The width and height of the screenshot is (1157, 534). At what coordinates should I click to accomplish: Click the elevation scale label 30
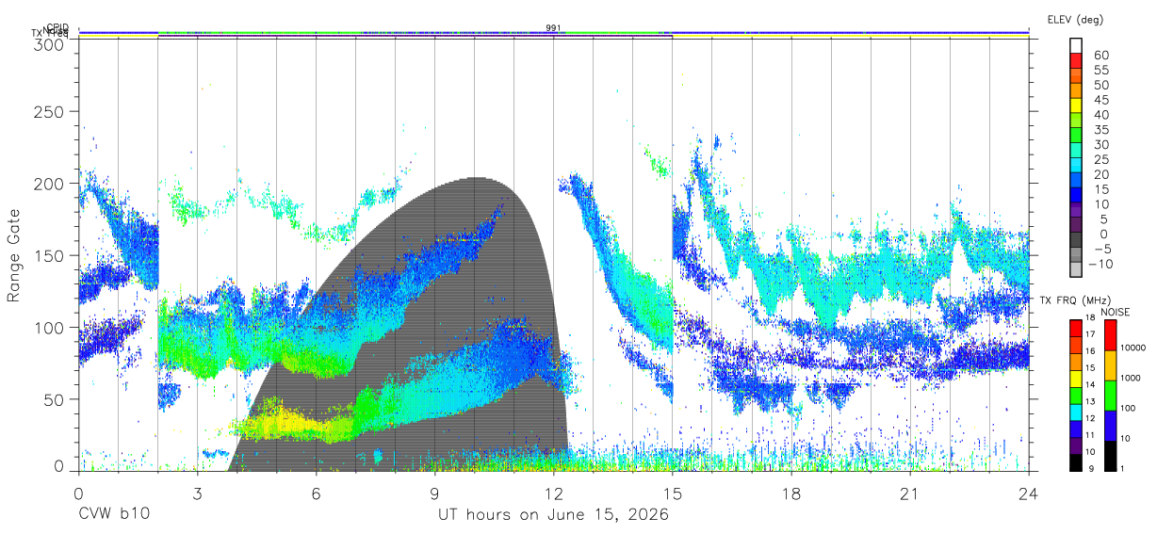point(1100,145)
